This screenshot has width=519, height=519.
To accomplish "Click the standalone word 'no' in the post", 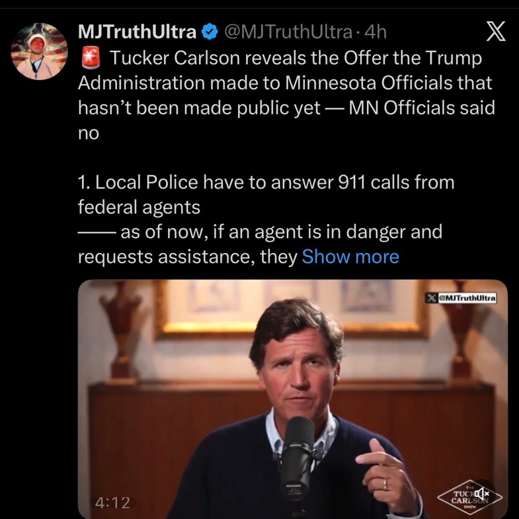I will [x=88, y=133].
